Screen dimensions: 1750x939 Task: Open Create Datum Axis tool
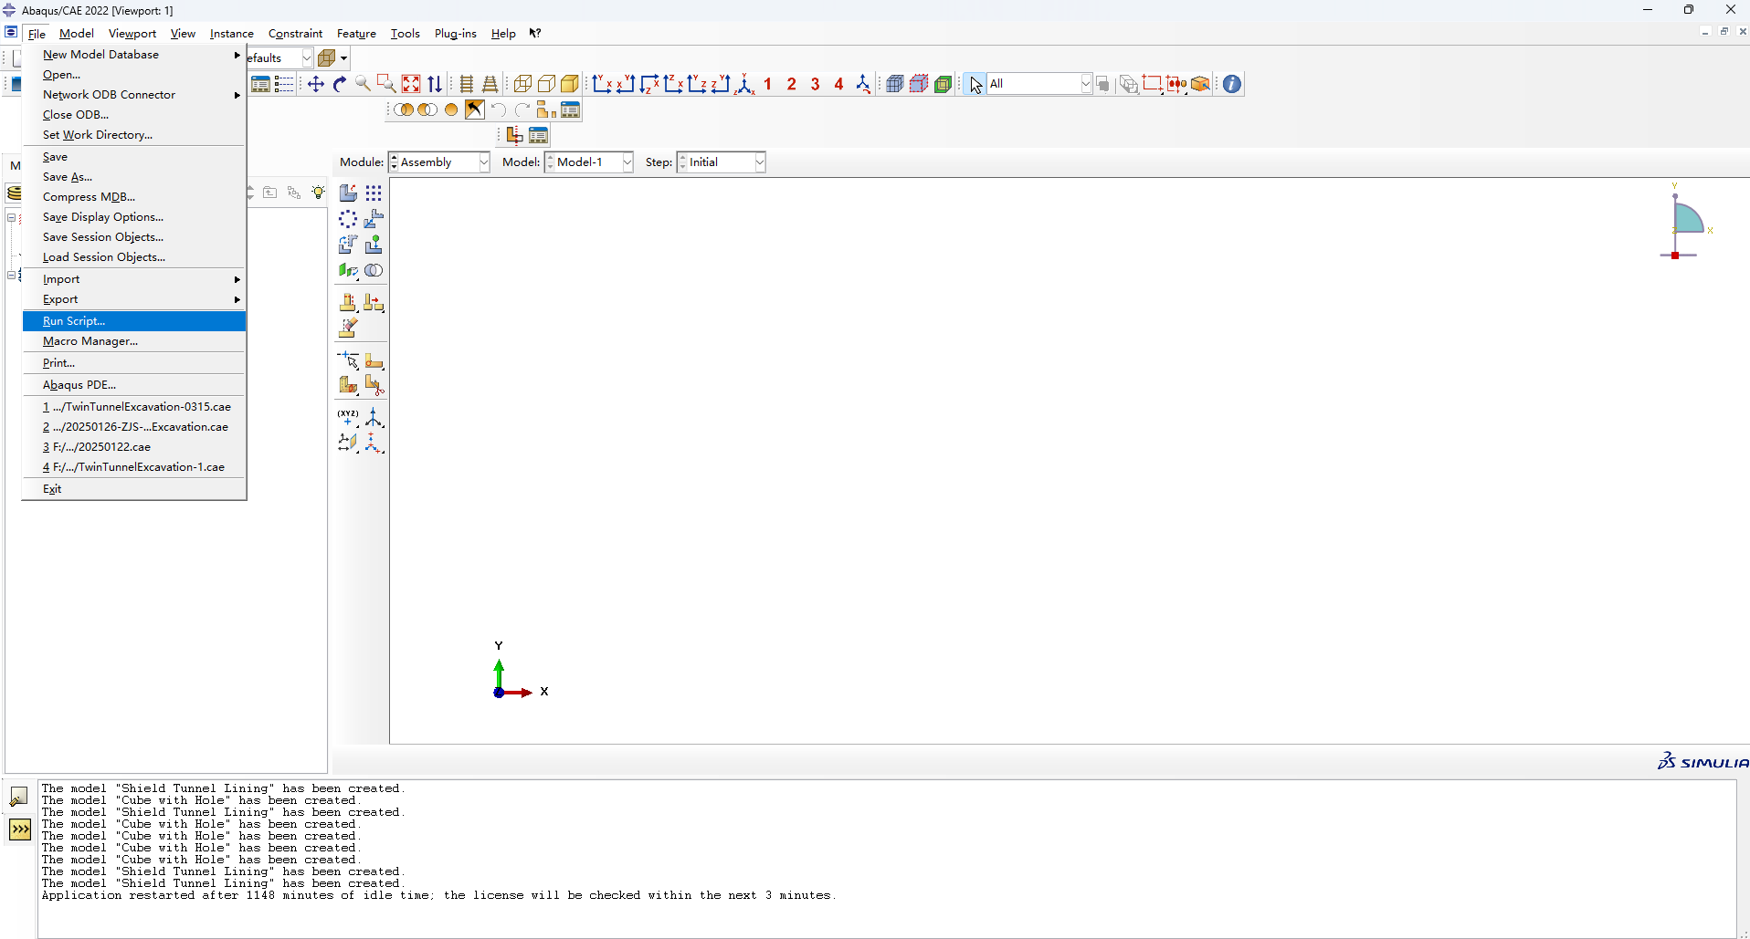[374, 418]
